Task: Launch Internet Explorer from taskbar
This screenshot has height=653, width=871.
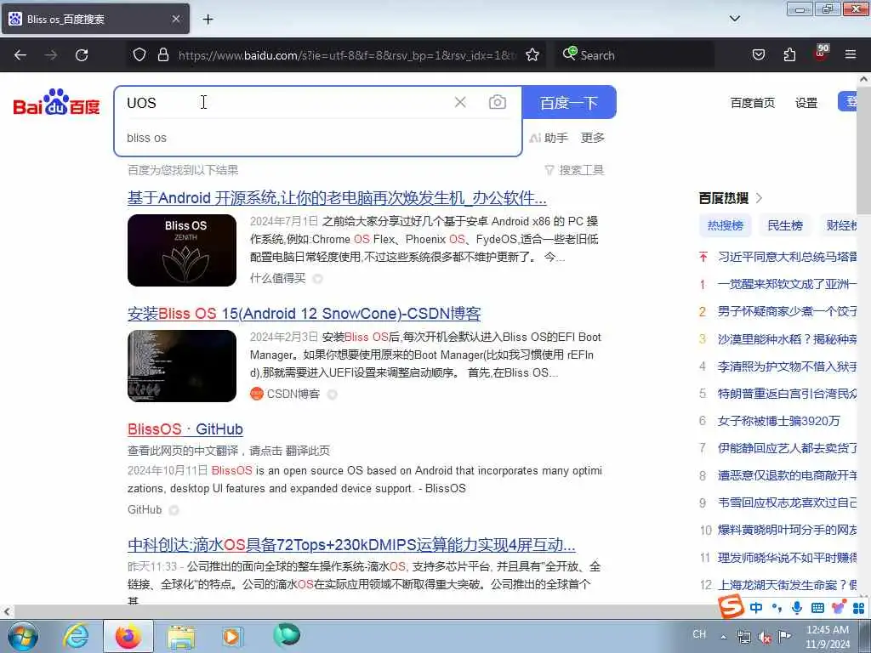Action: (76, 636)
